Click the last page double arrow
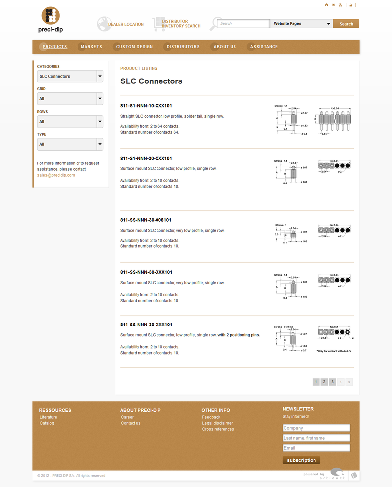The height and width of the screenshot is (487, 392). click(349, 382)
